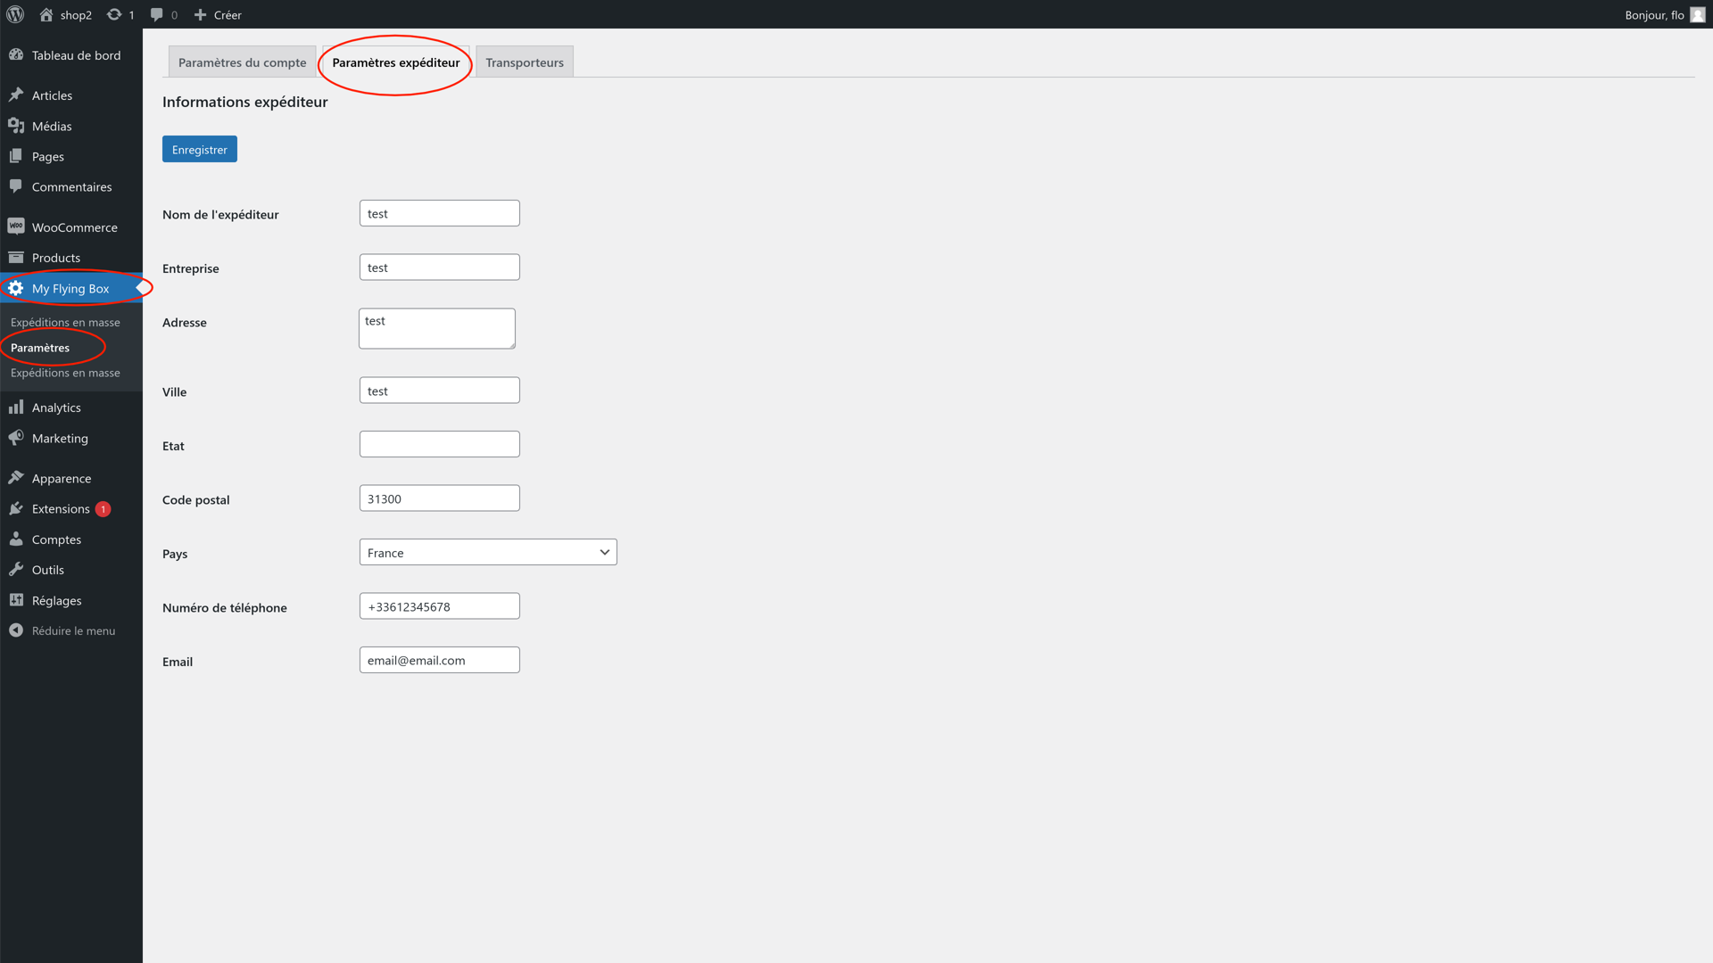Open the Products menu item
Screen dimensions: 1713x963
click(56, 258)
